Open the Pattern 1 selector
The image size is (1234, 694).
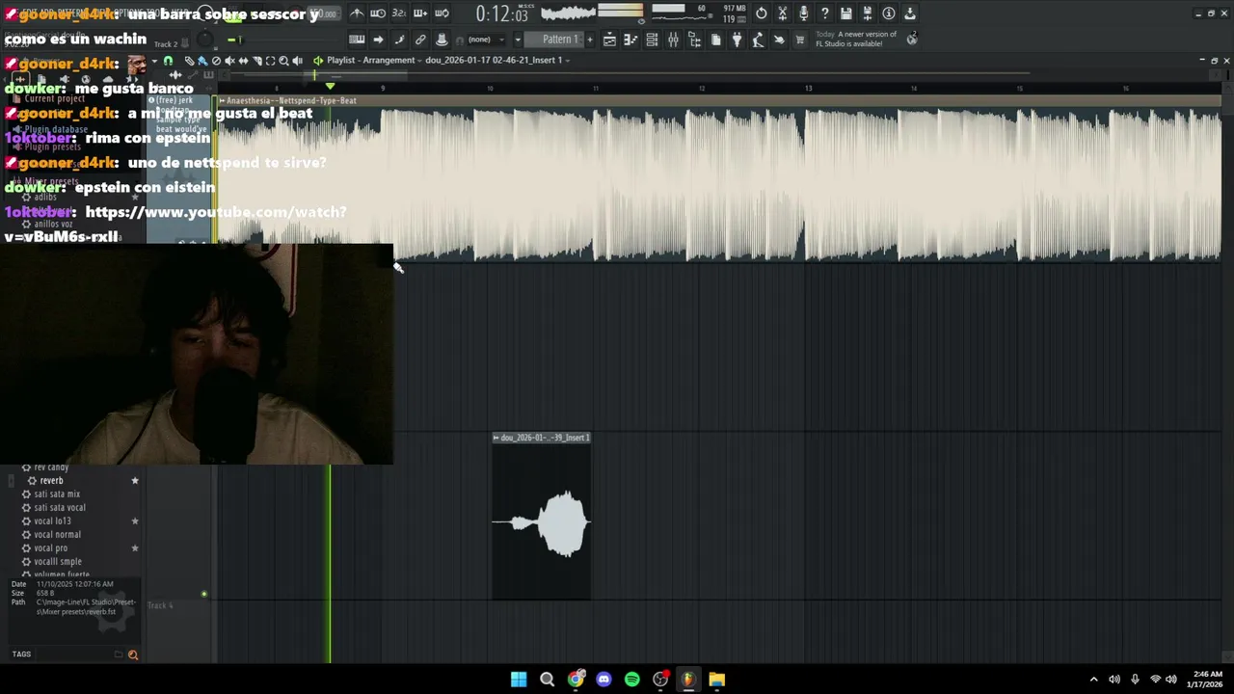click(556, 40)
